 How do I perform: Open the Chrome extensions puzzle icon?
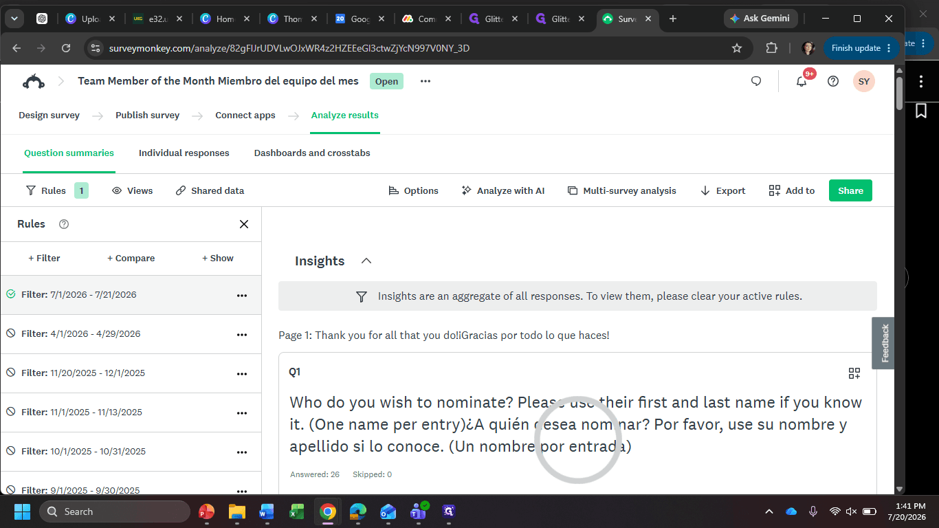coord(771,48)
